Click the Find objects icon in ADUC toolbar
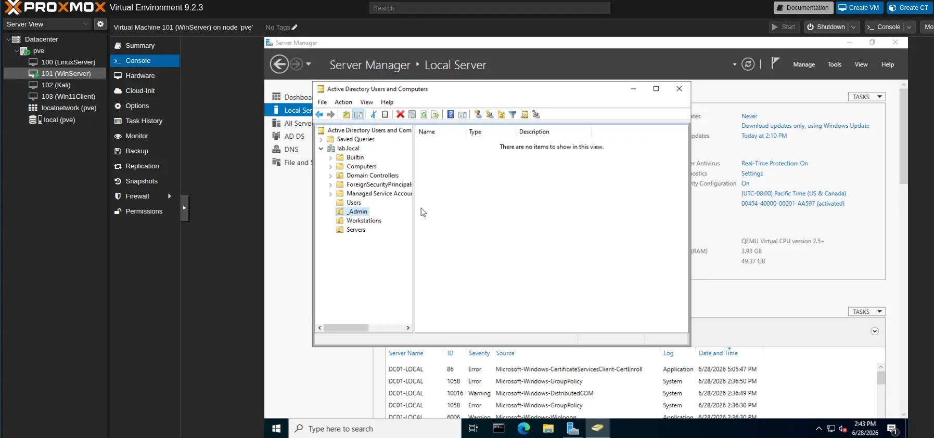Viewport: 934px width, 438px height. (524, 114)
